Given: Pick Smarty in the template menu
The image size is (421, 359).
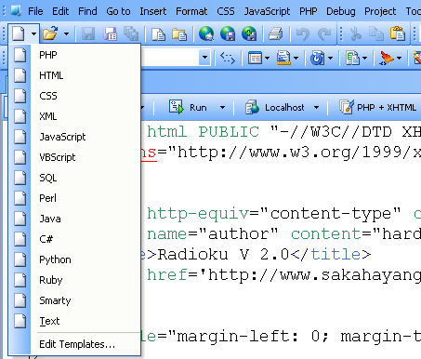Looking at the screenshot, I should [x=74, y=300].
